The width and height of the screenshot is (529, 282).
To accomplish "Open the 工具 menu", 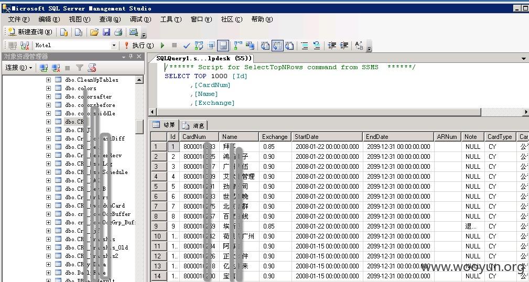I will coord(171,19).
